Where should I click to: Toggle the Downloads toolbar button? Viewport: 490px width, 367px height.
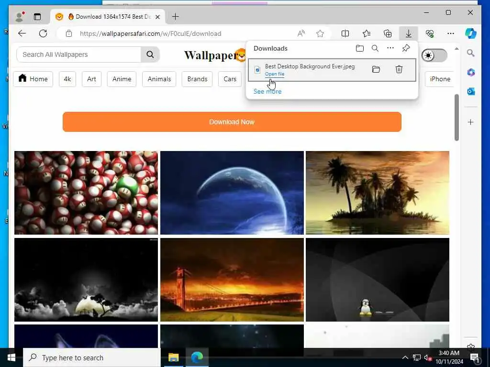[409, 33]
